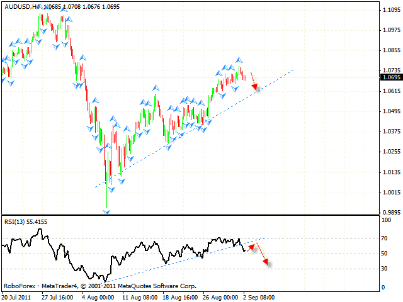Click the RSI 70 level label
This screenshot has width=403, height=302.
pos(383,239)
